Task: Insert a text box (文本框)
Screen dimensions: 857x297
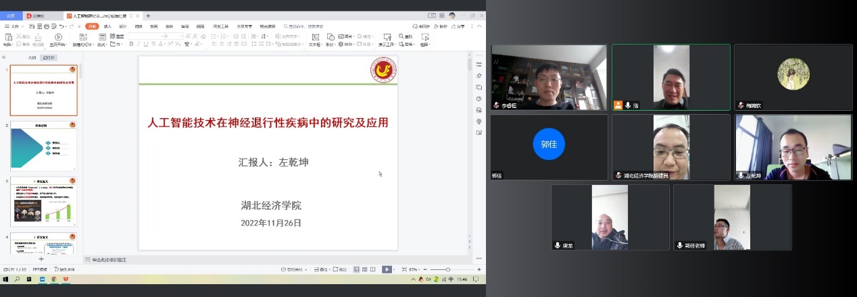Action: 314,39
